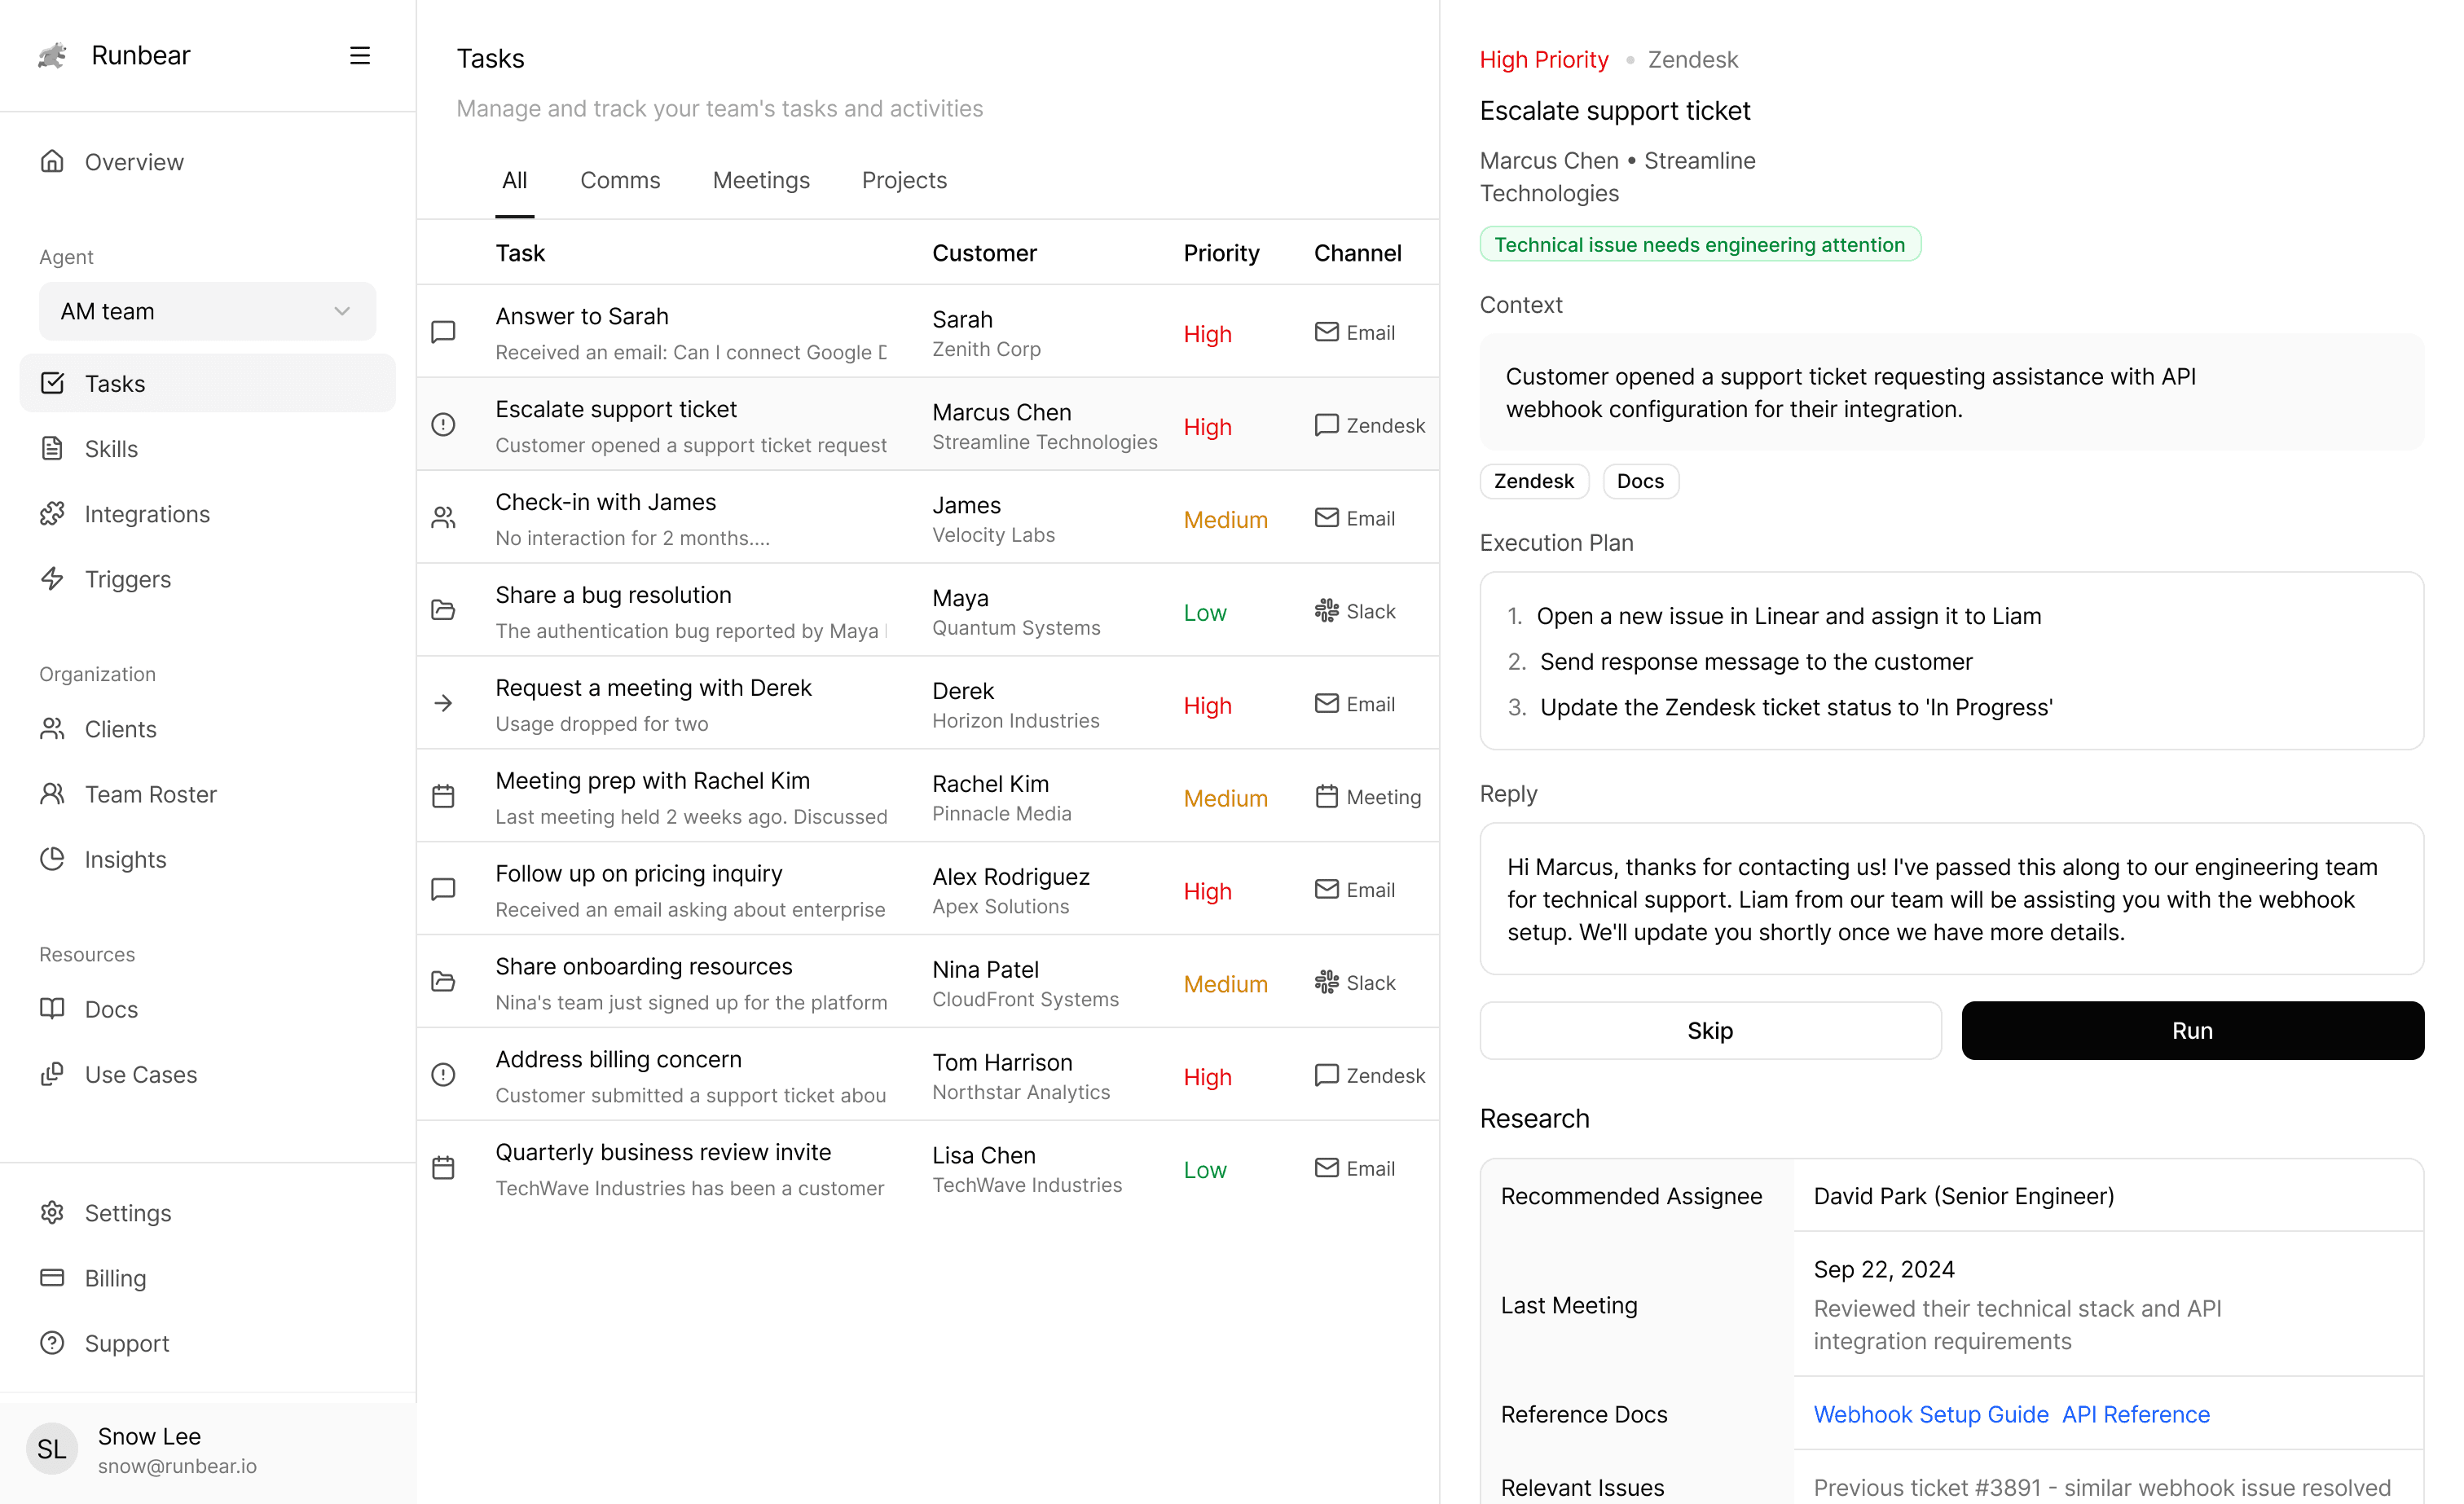Image resolution: width=2464 pixels, height=1504 pixels.
Task: Open Integrations from sidebar puzzle icon
Action: (53, 514)
